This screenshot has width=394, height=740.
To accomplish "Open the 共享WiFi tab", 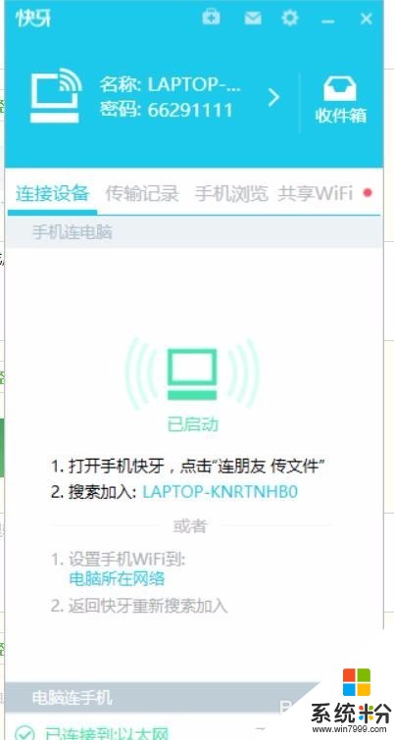I will tap(316, 193).
